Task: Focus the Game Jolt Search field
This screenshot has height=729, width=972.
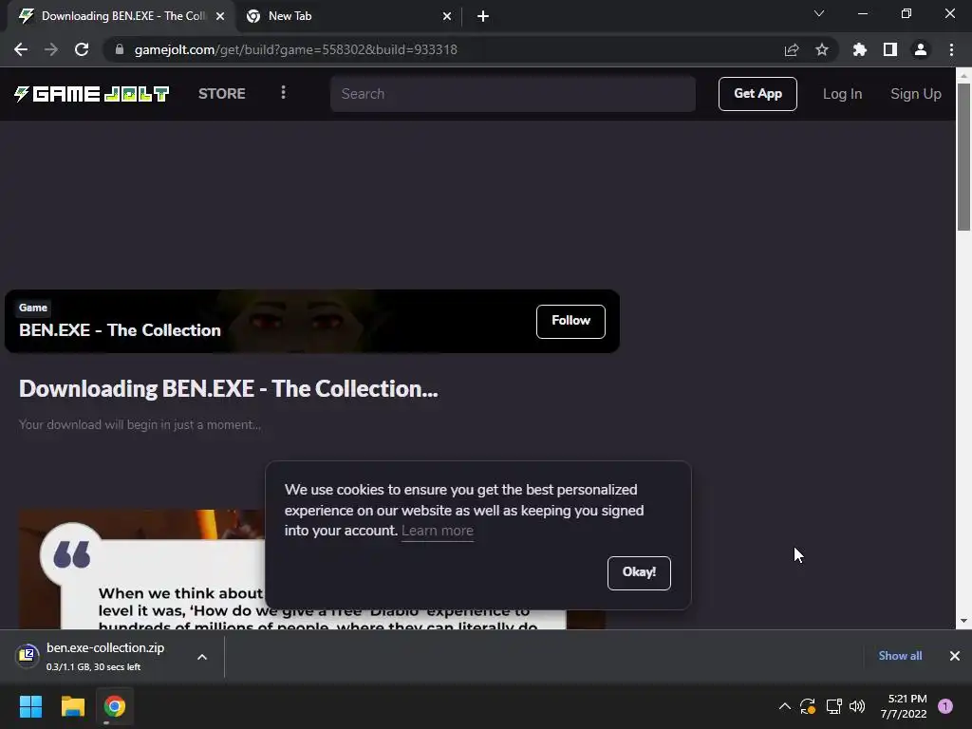Action: [x=513, y=94]
